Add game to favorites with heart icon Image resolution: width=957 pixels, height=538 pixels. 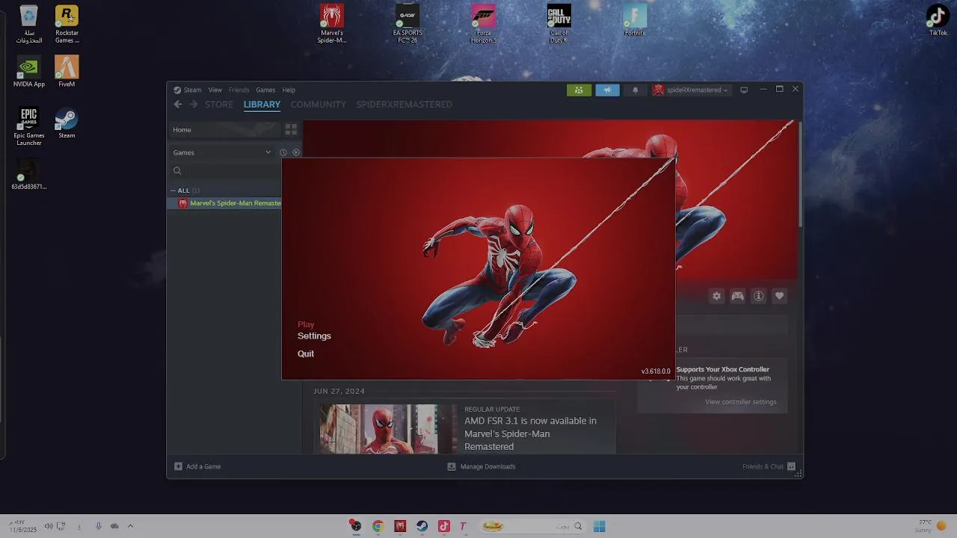tap(779, 297)
